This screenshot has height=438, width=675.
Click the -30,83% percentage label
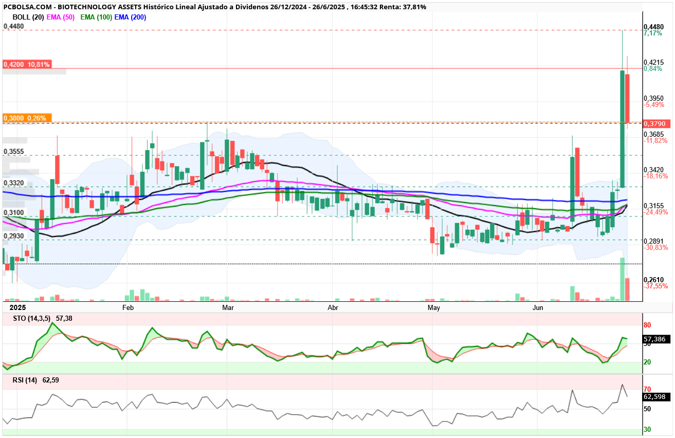point(655,247)
